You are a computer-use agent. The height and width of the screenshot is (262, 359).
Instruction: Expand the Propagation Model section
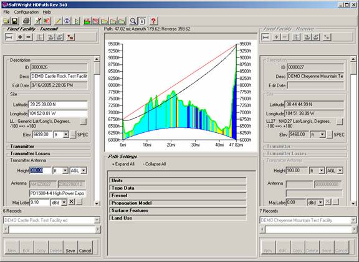click(x=178, y=203)
